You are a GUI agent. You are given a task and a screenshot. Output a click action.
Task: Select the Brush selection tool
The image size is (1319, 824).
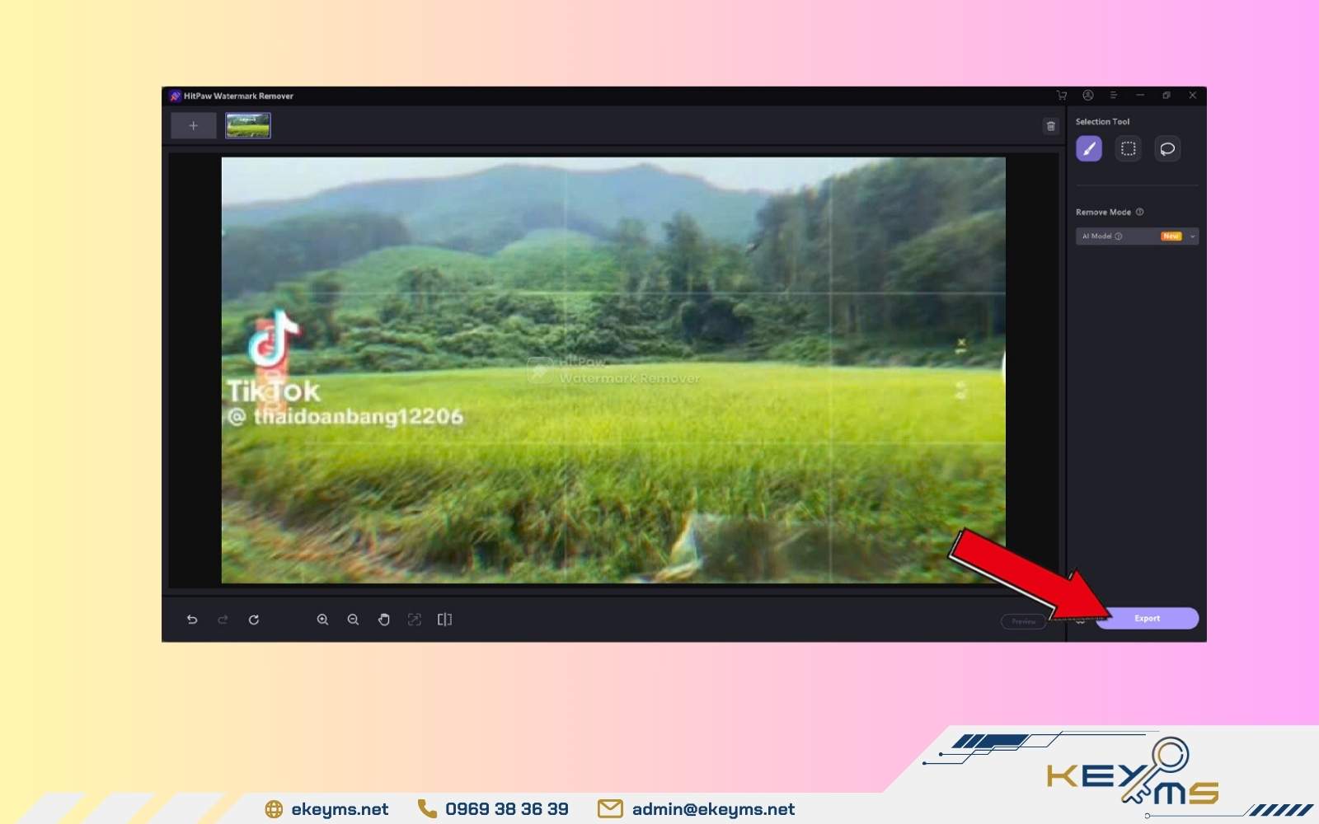(1088, 149)
